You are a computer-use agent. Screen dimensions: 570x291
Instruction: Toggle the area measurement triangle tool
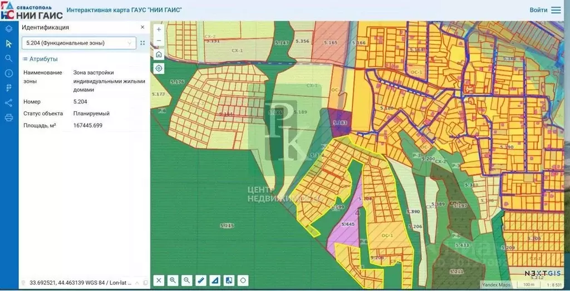215,280
